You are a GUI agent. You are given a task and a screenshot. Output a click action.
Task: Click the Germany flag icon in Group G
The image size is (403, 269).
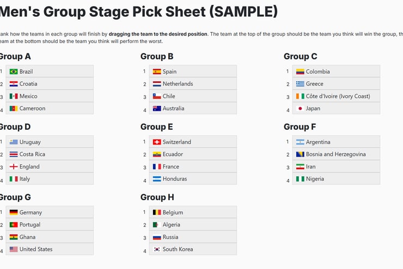[14, 212]
